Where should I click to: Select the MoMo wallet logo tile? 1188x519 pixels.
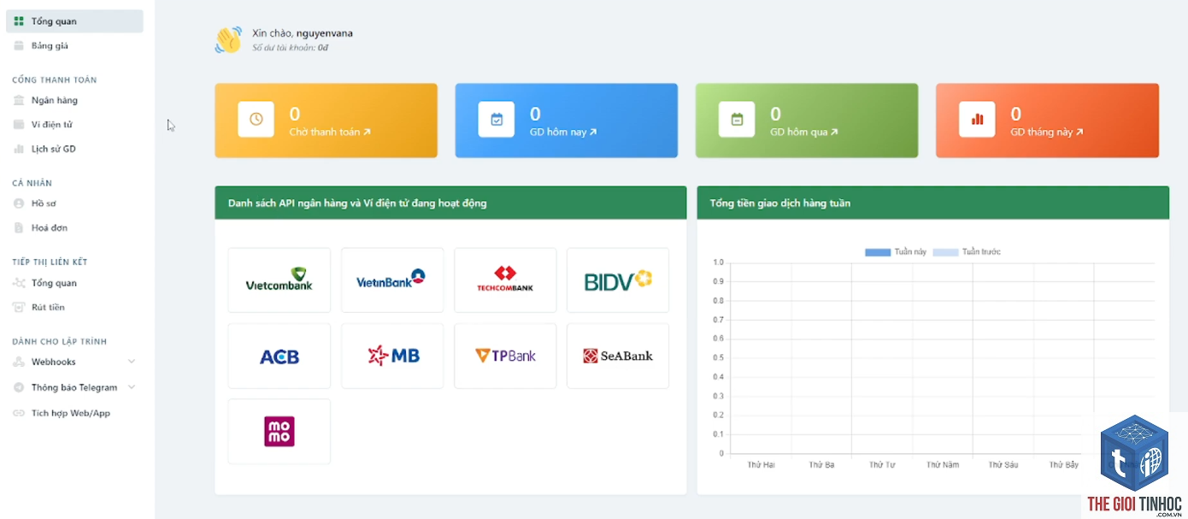click(x=279, y=431)
